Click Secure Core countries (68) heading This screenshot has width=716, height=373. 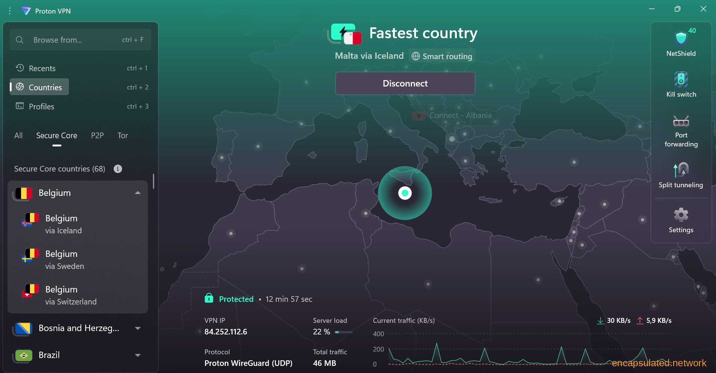(60, 169)
